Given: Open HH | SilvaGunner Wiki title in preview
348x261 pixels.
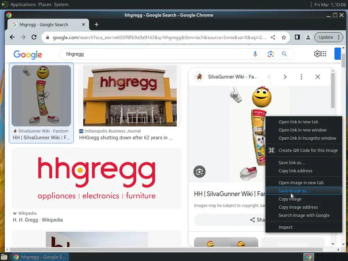Looking at the screenshot, I should [230, 194].
